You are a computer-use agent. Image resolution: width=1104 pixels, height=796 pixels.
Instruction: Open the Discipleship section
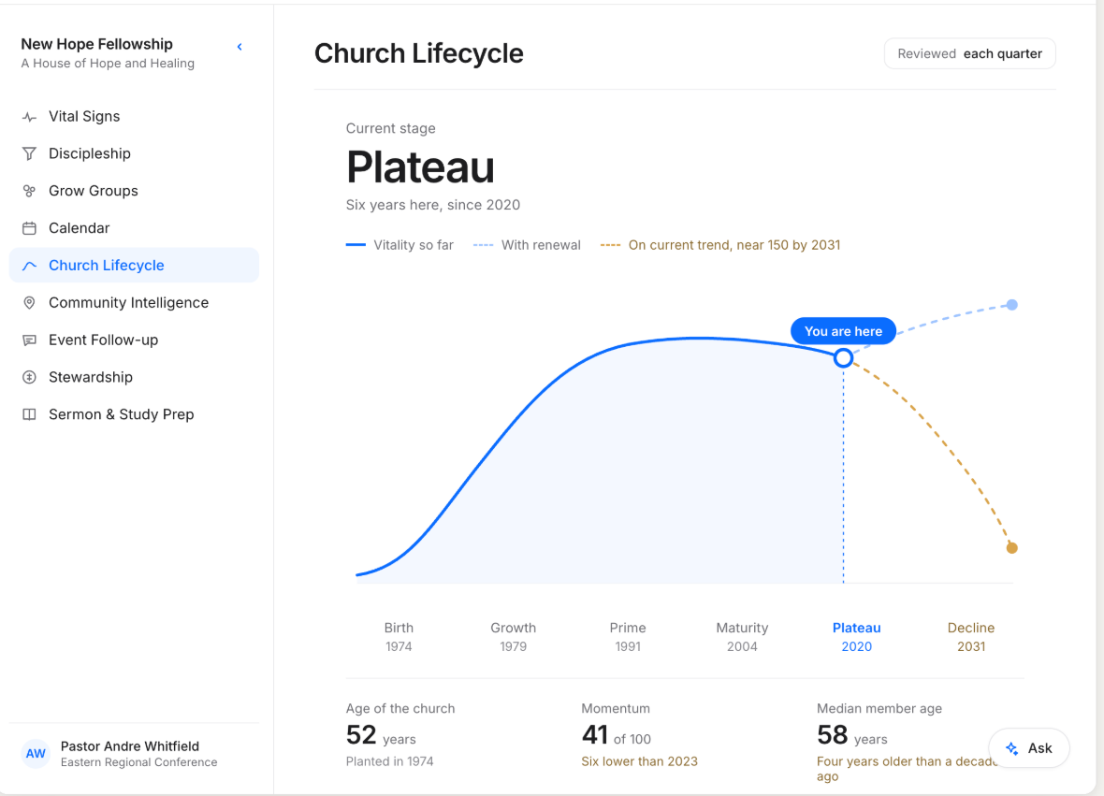134,153
